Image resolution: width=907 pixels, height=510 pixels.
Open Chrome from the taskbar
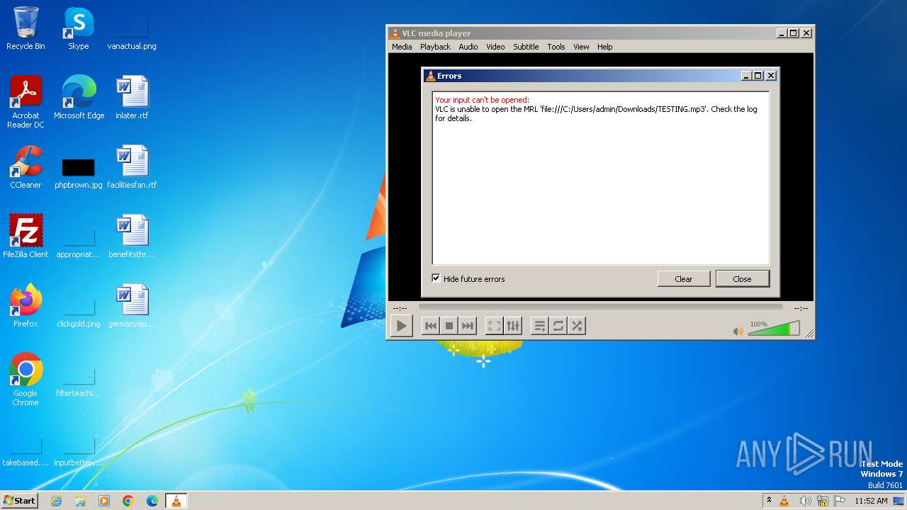pyautogui.click(x=128, y=501)
